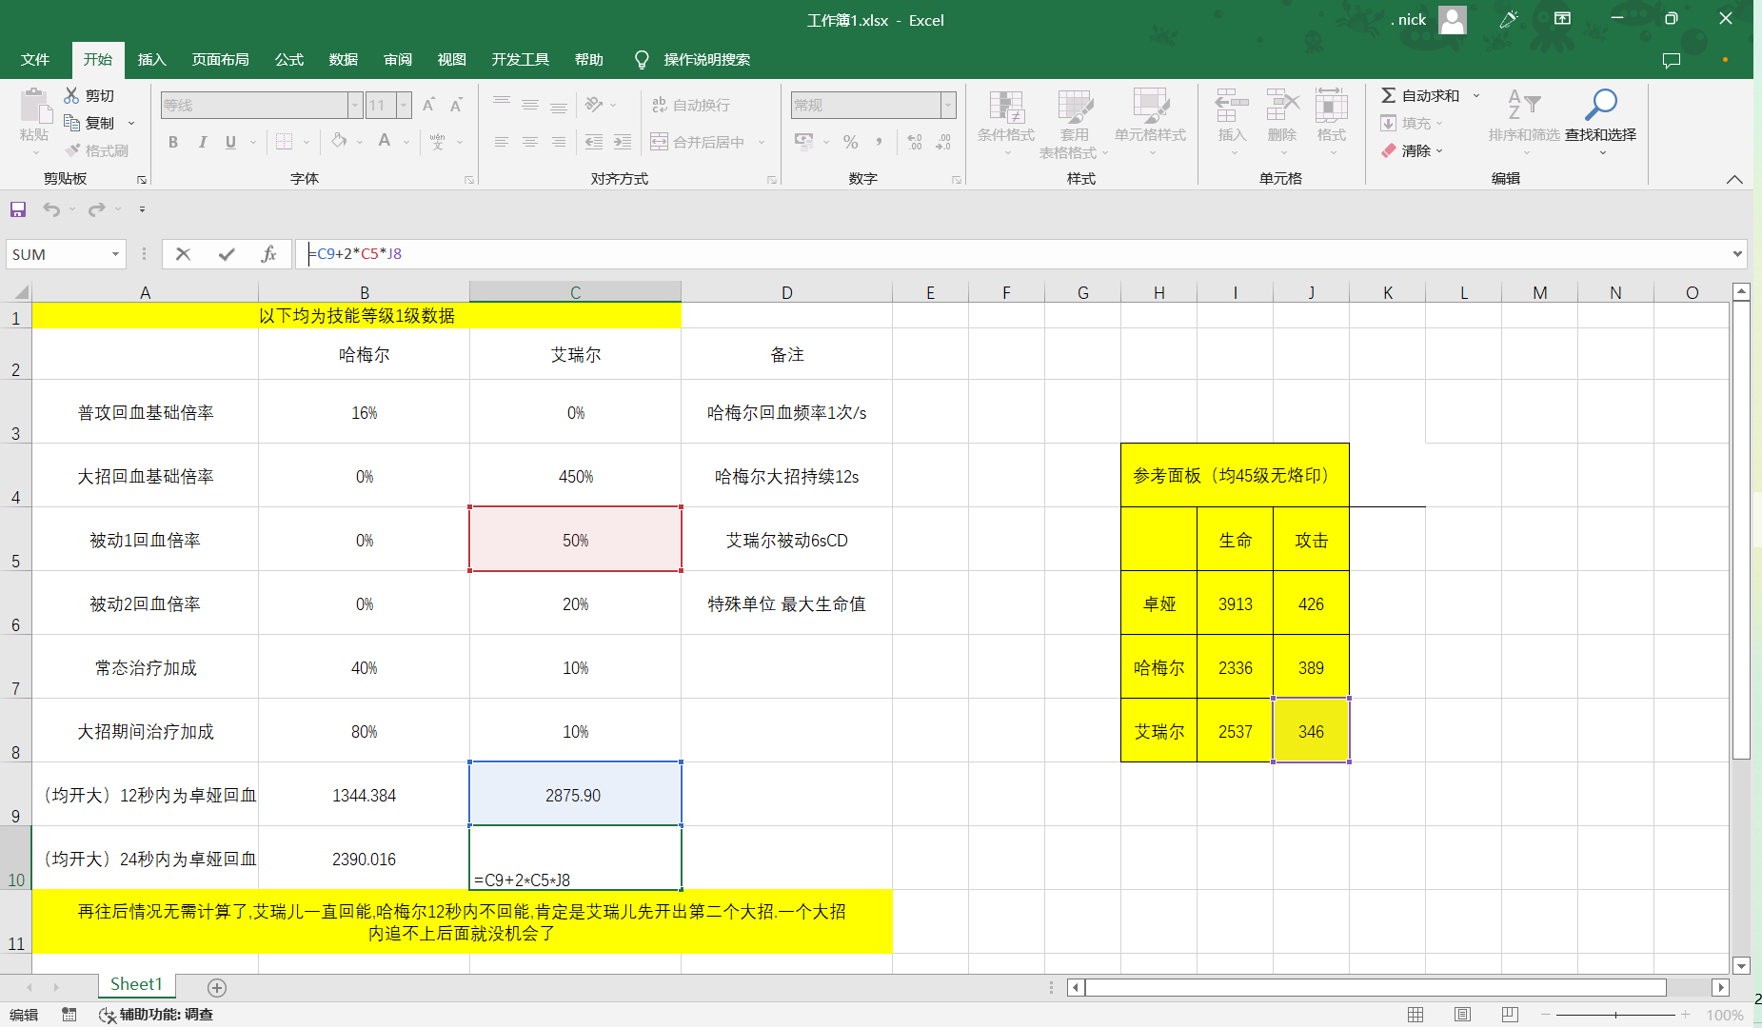Screen dimensions: 1762x1028
Task: Open the 插入 ribbon tab
Action: [151, 60]
